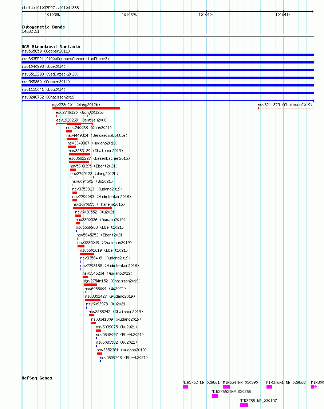Image resolution: width=324 pixels, height=409 pixels.
Task: Click nsv3346234 (Audano2019) label
Action: point(107,273)
